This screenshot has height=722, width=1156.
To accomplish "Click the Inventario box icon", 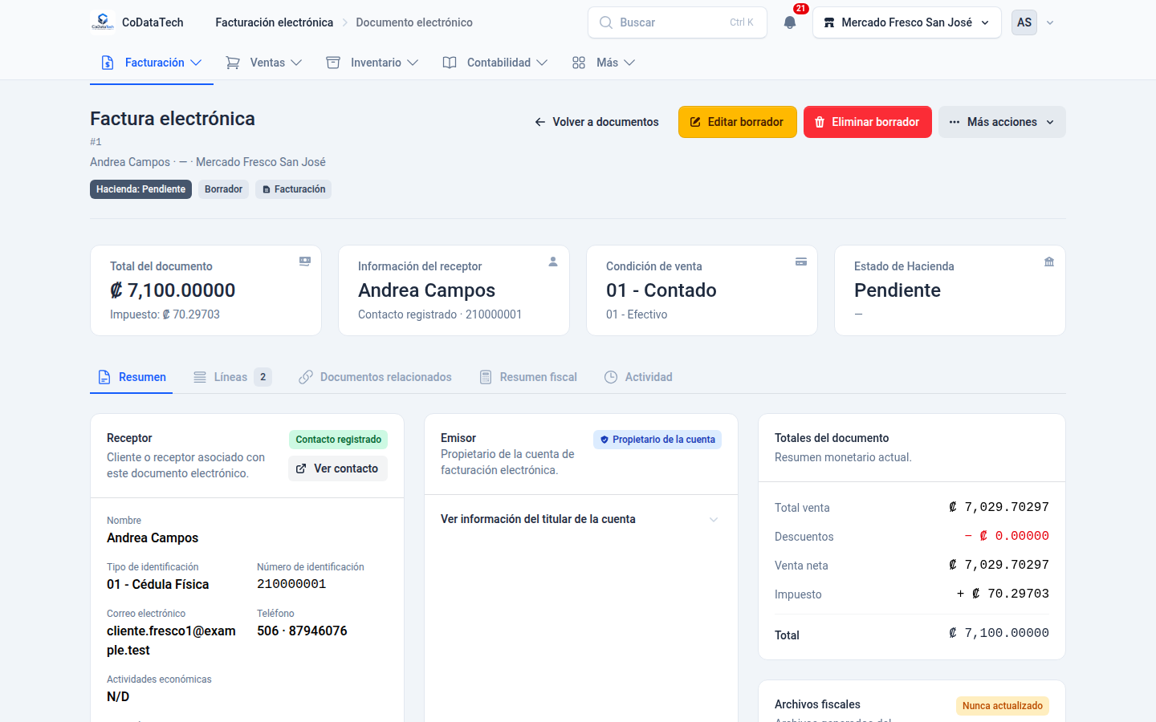I will [333, 63].
